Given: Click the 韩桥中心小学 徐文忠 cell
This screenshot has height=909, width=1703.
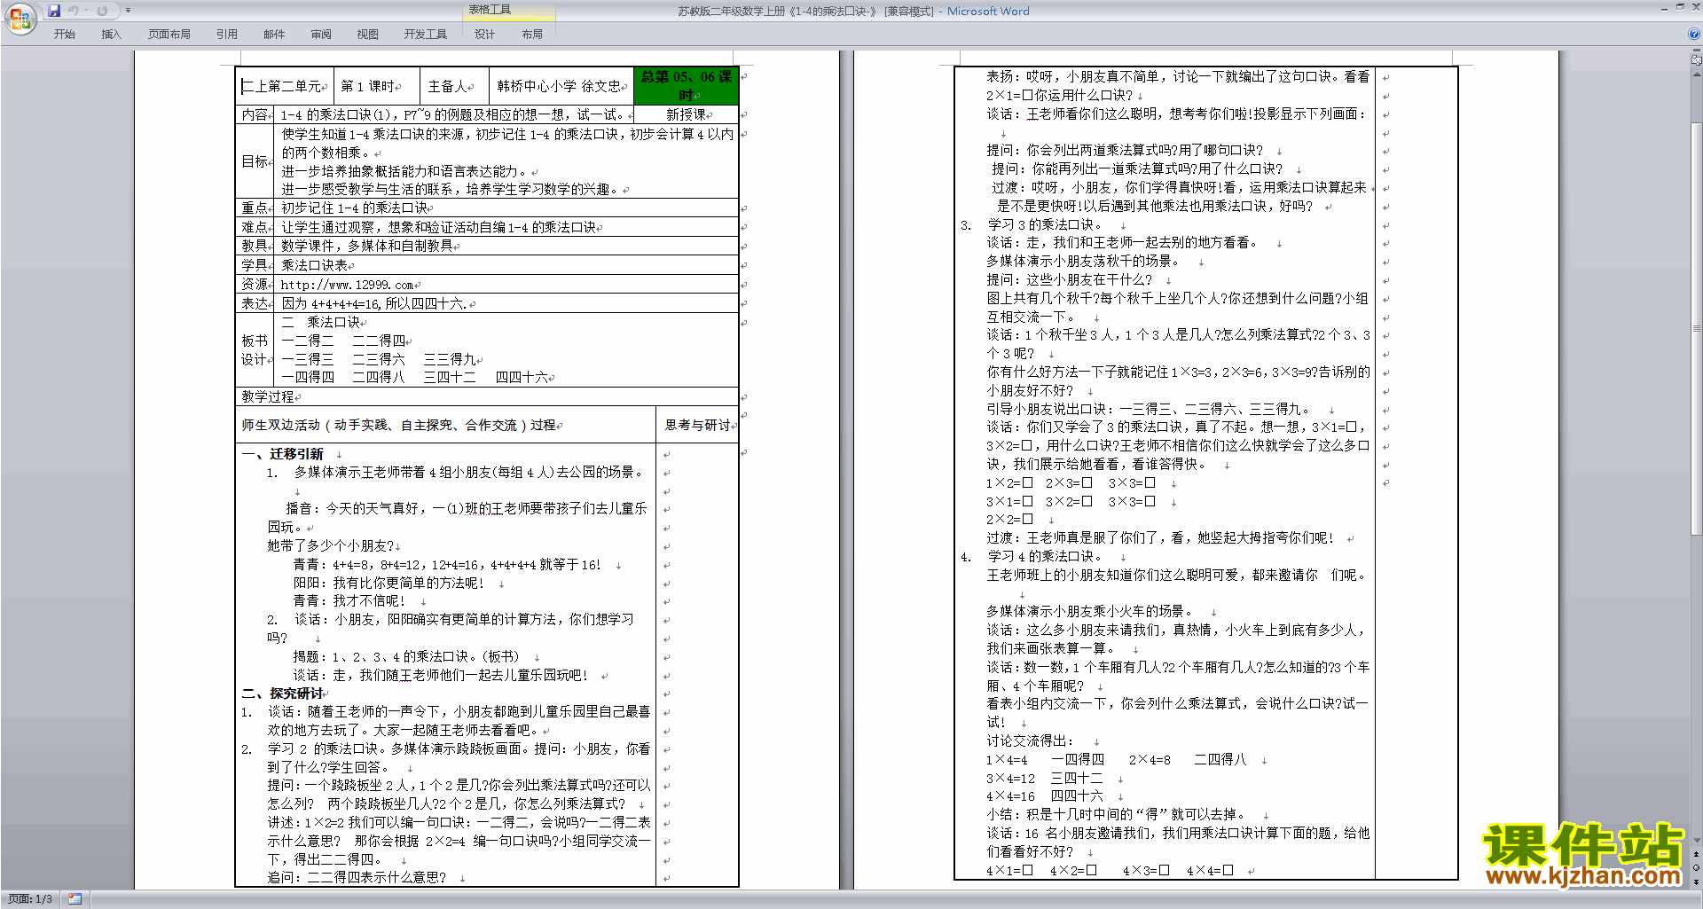Looking at the screenshot, I should pos(561,86).
